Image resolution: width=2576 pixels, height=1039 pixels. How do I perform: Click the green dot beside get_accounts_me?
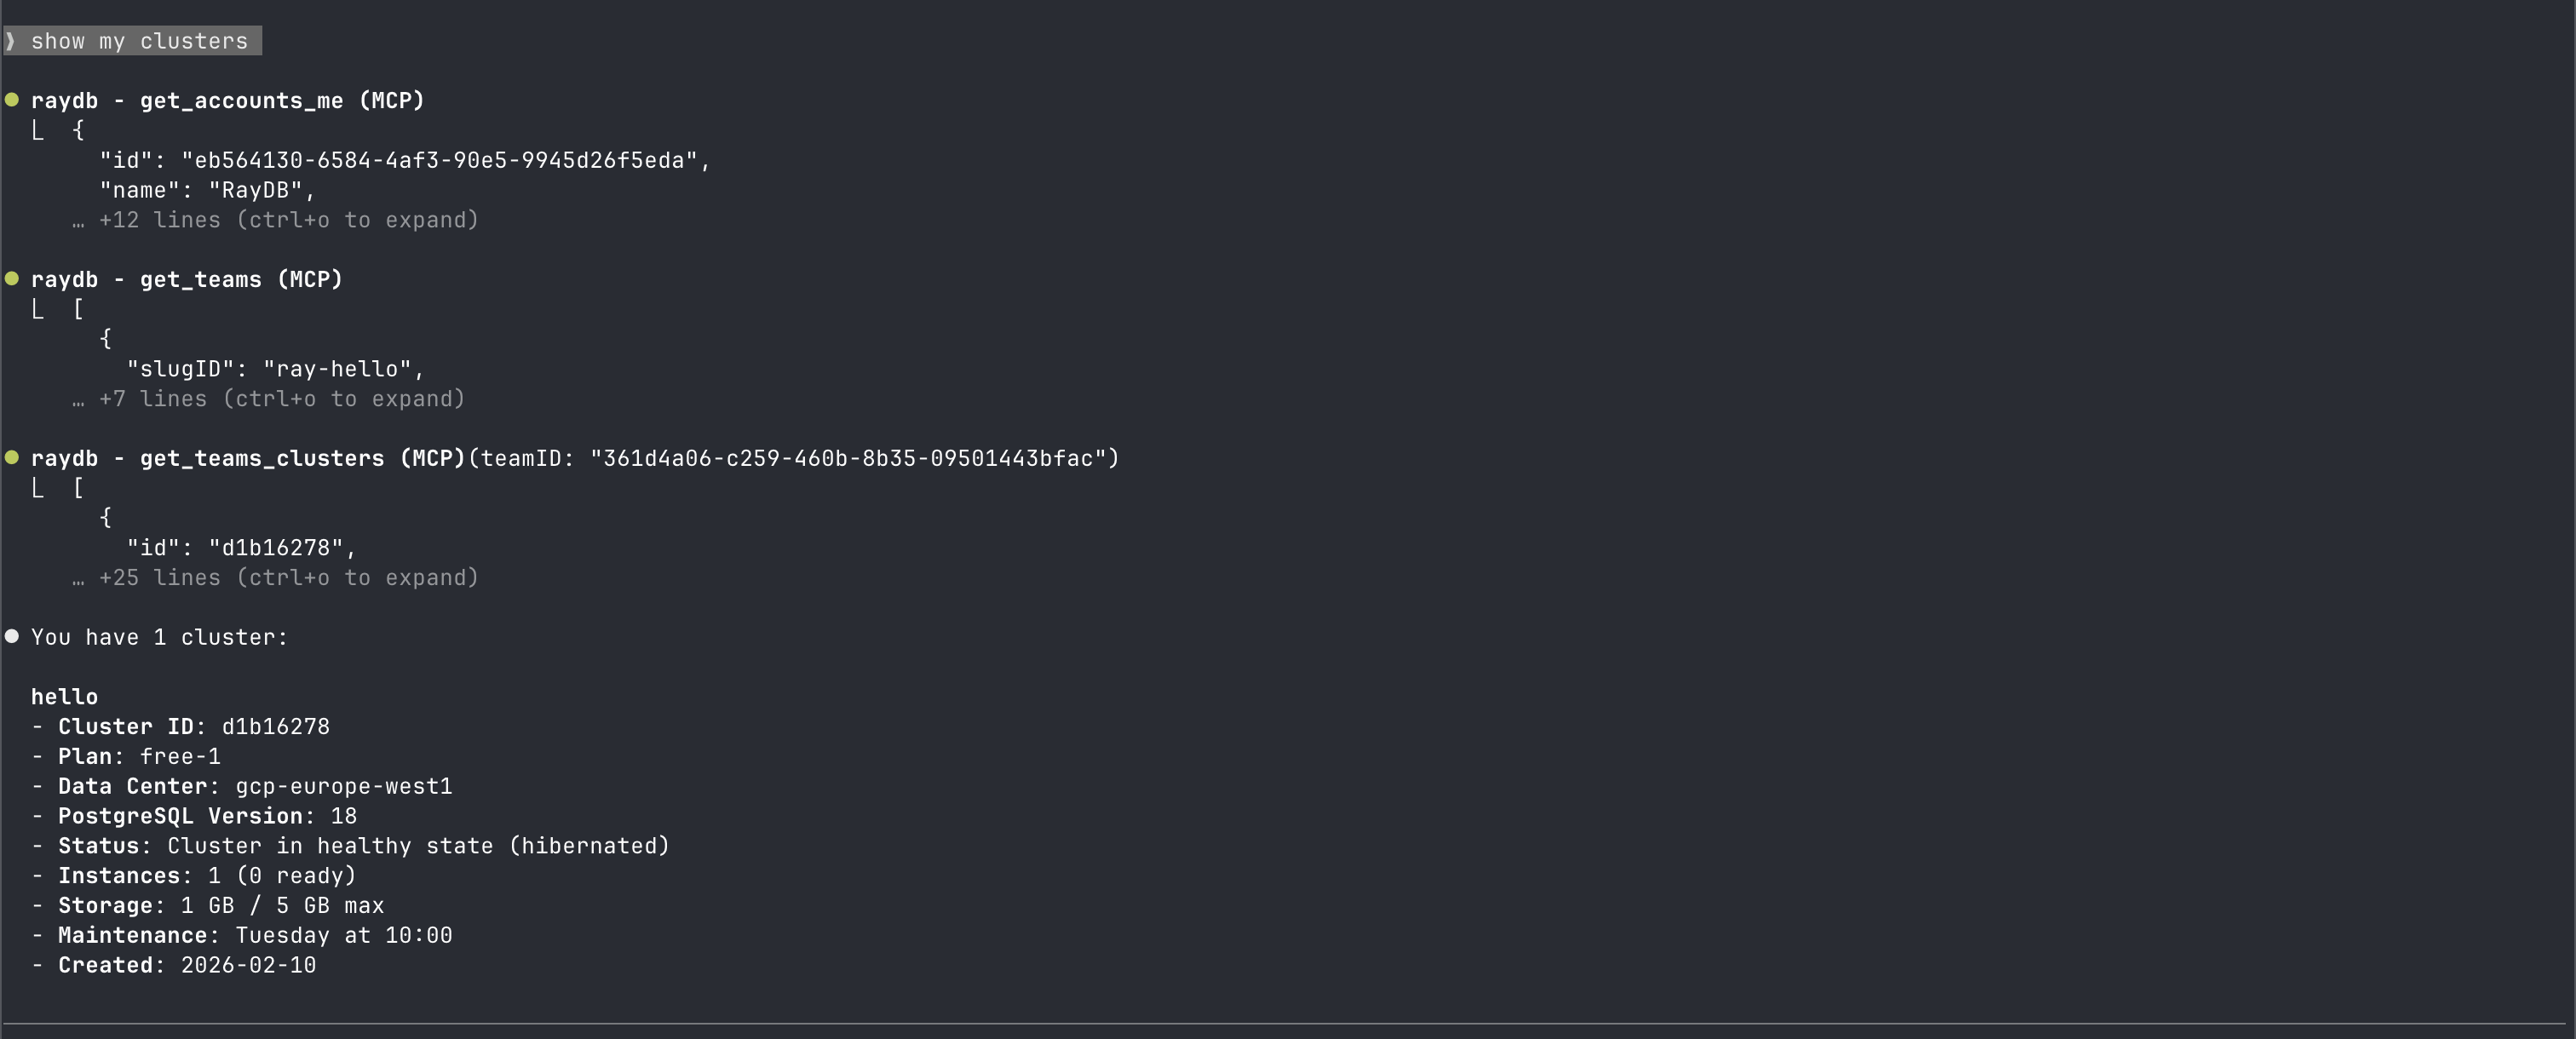[x=12, y=99]
